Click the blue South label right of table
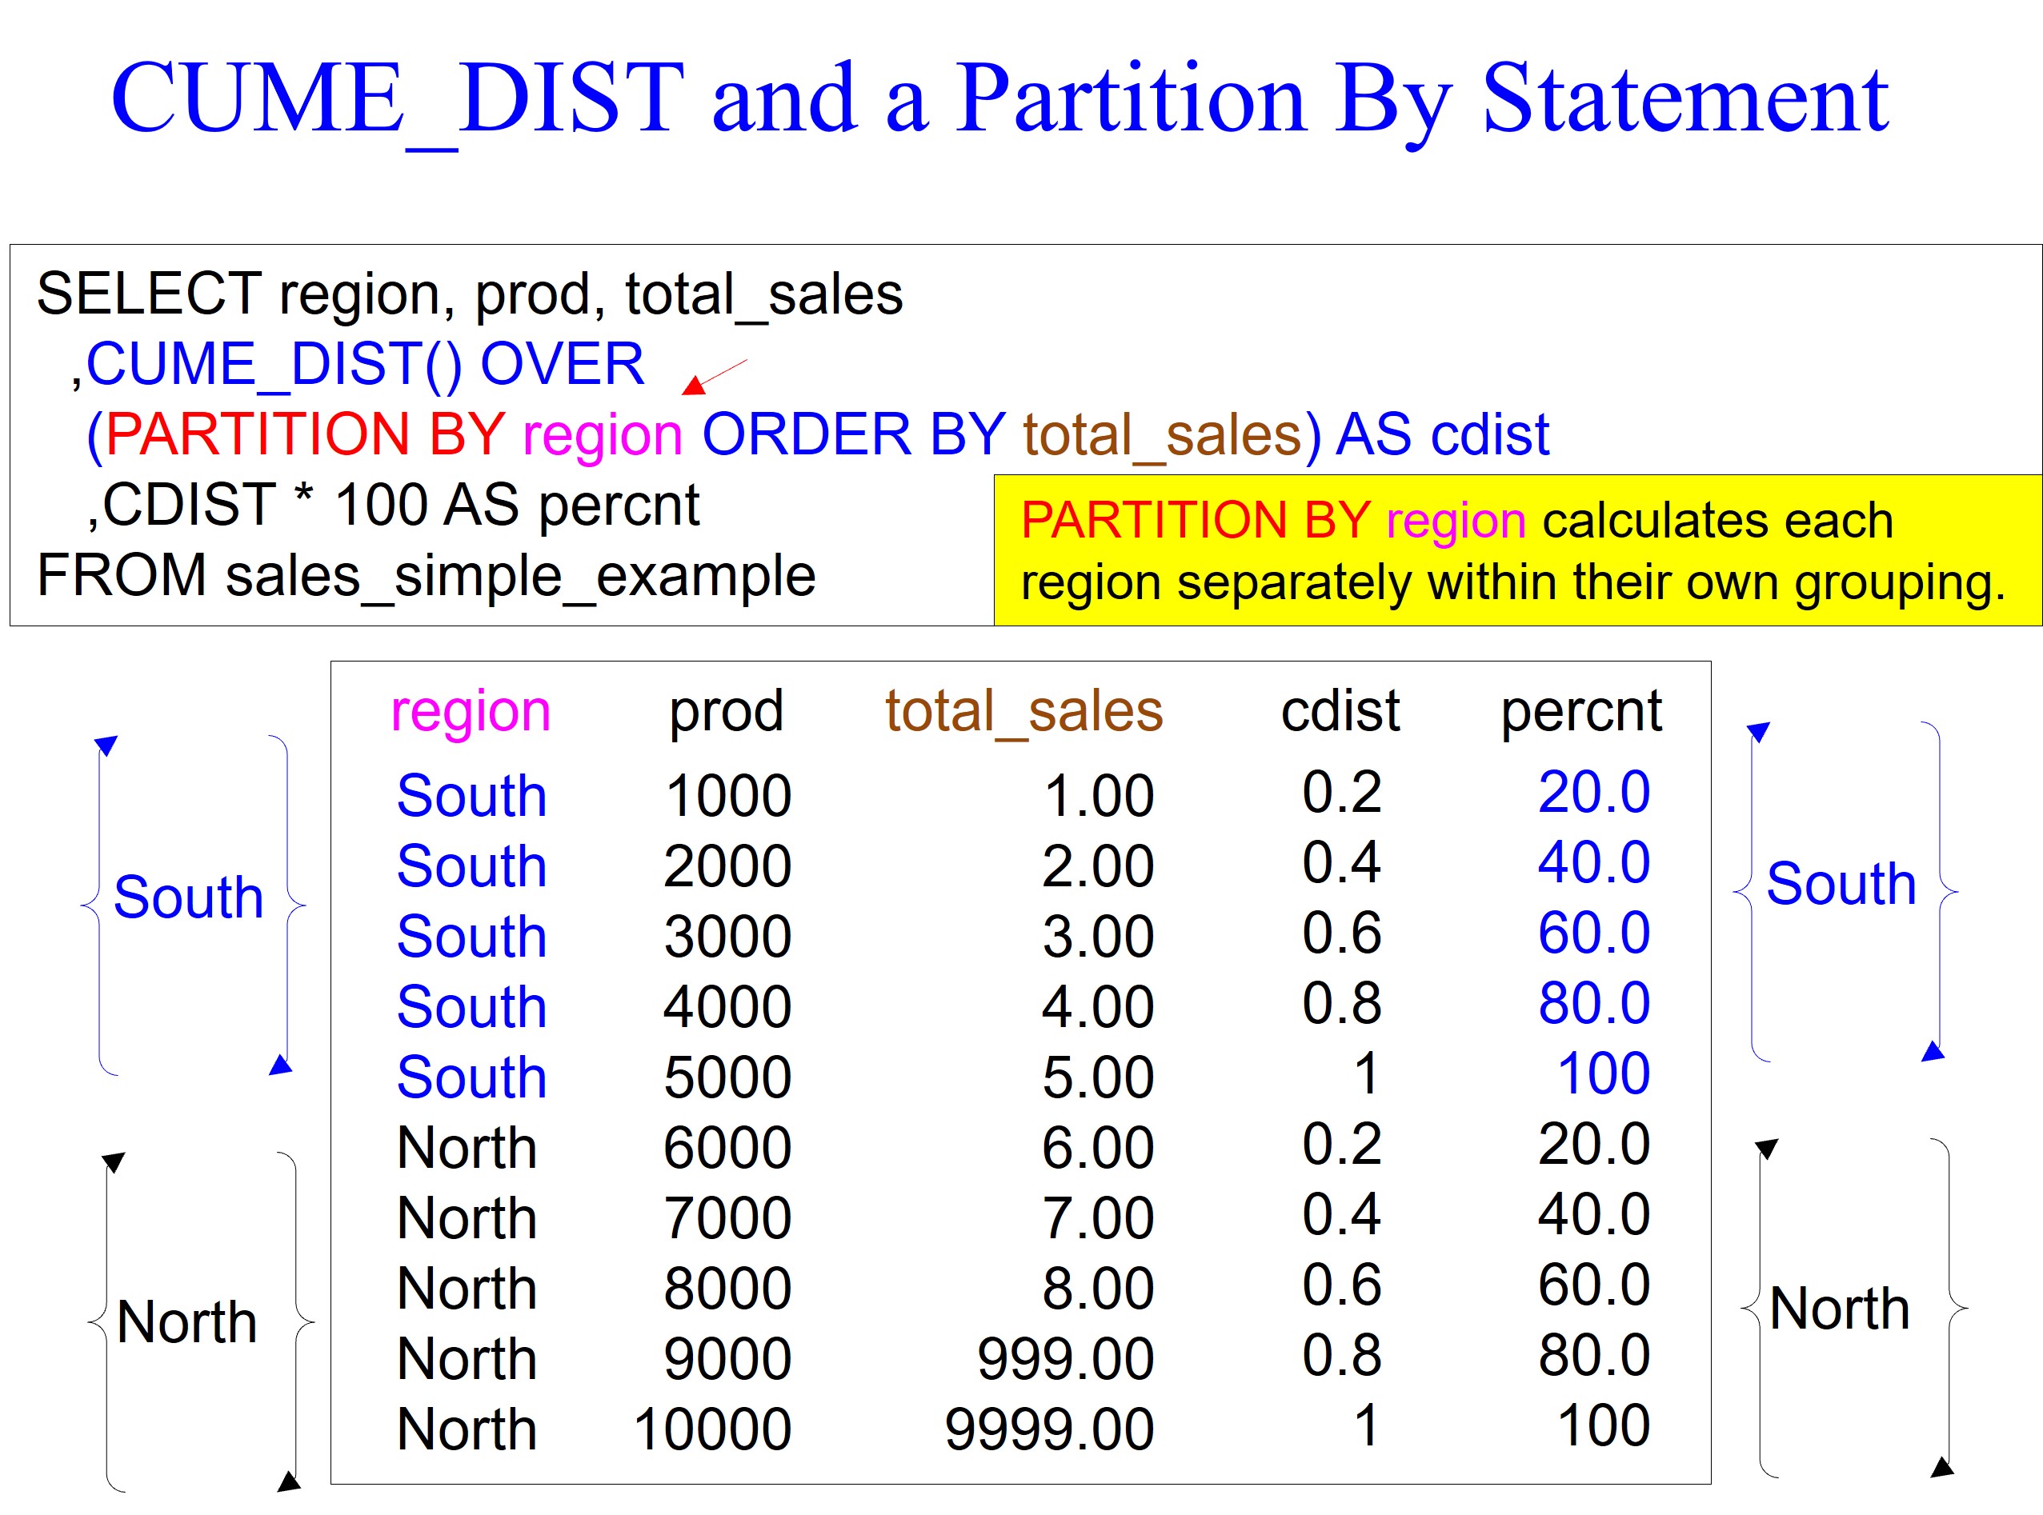The image size is (2043, 1515). coord(1841,884)
